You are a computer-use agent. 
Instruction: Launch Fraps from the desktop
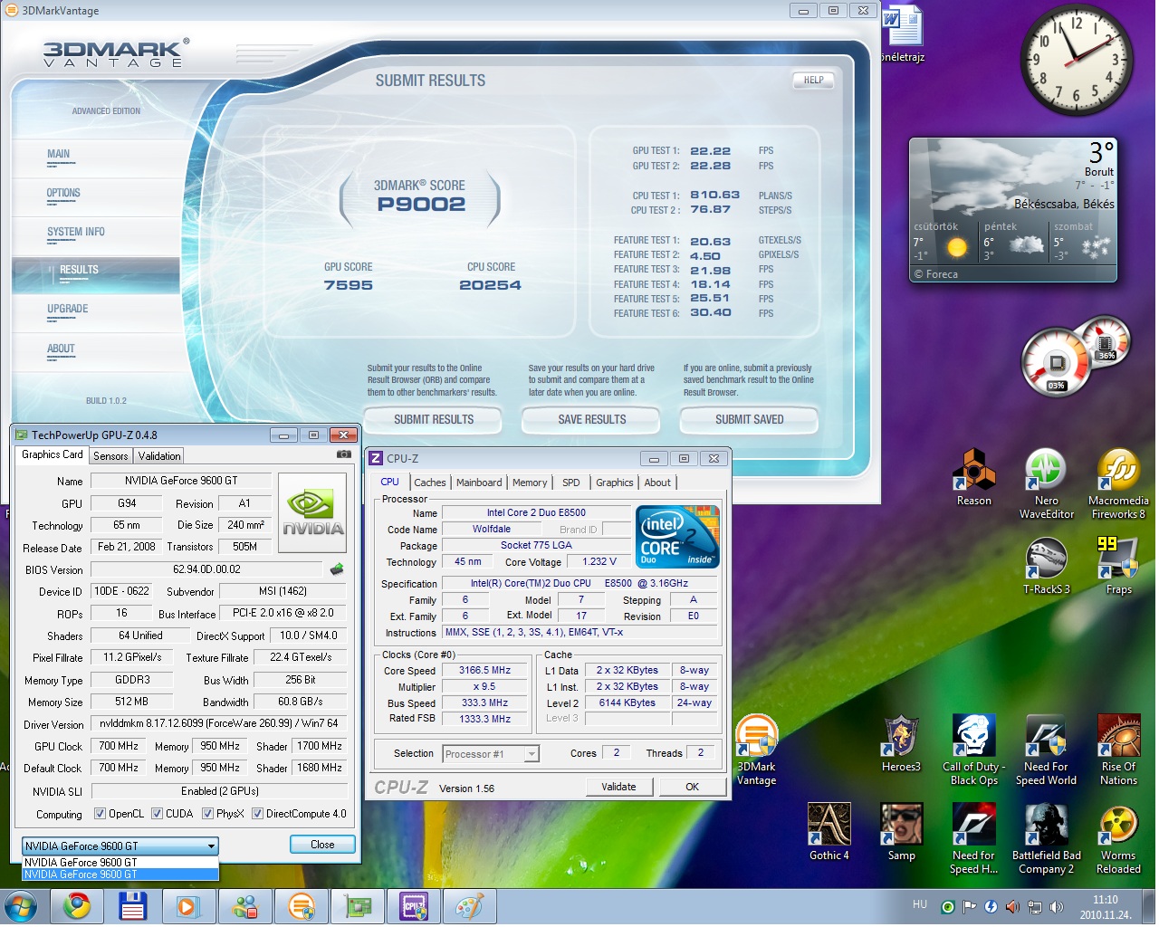coord(1118,566)
